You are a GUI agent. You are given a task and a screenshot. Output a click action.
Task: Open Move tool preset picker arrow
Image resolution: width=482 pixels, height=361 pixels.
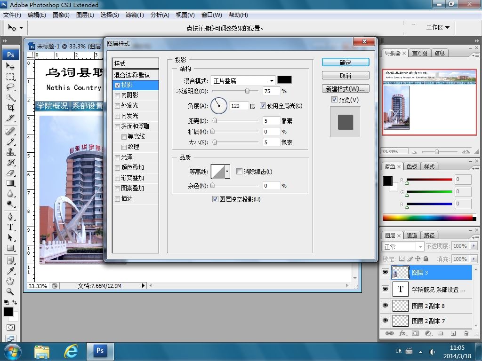21,28
